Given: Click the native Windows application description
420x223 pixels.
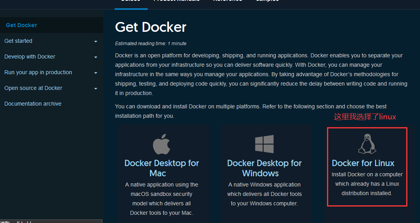Looking at the screenshot, I should click(x=264, y=194).
